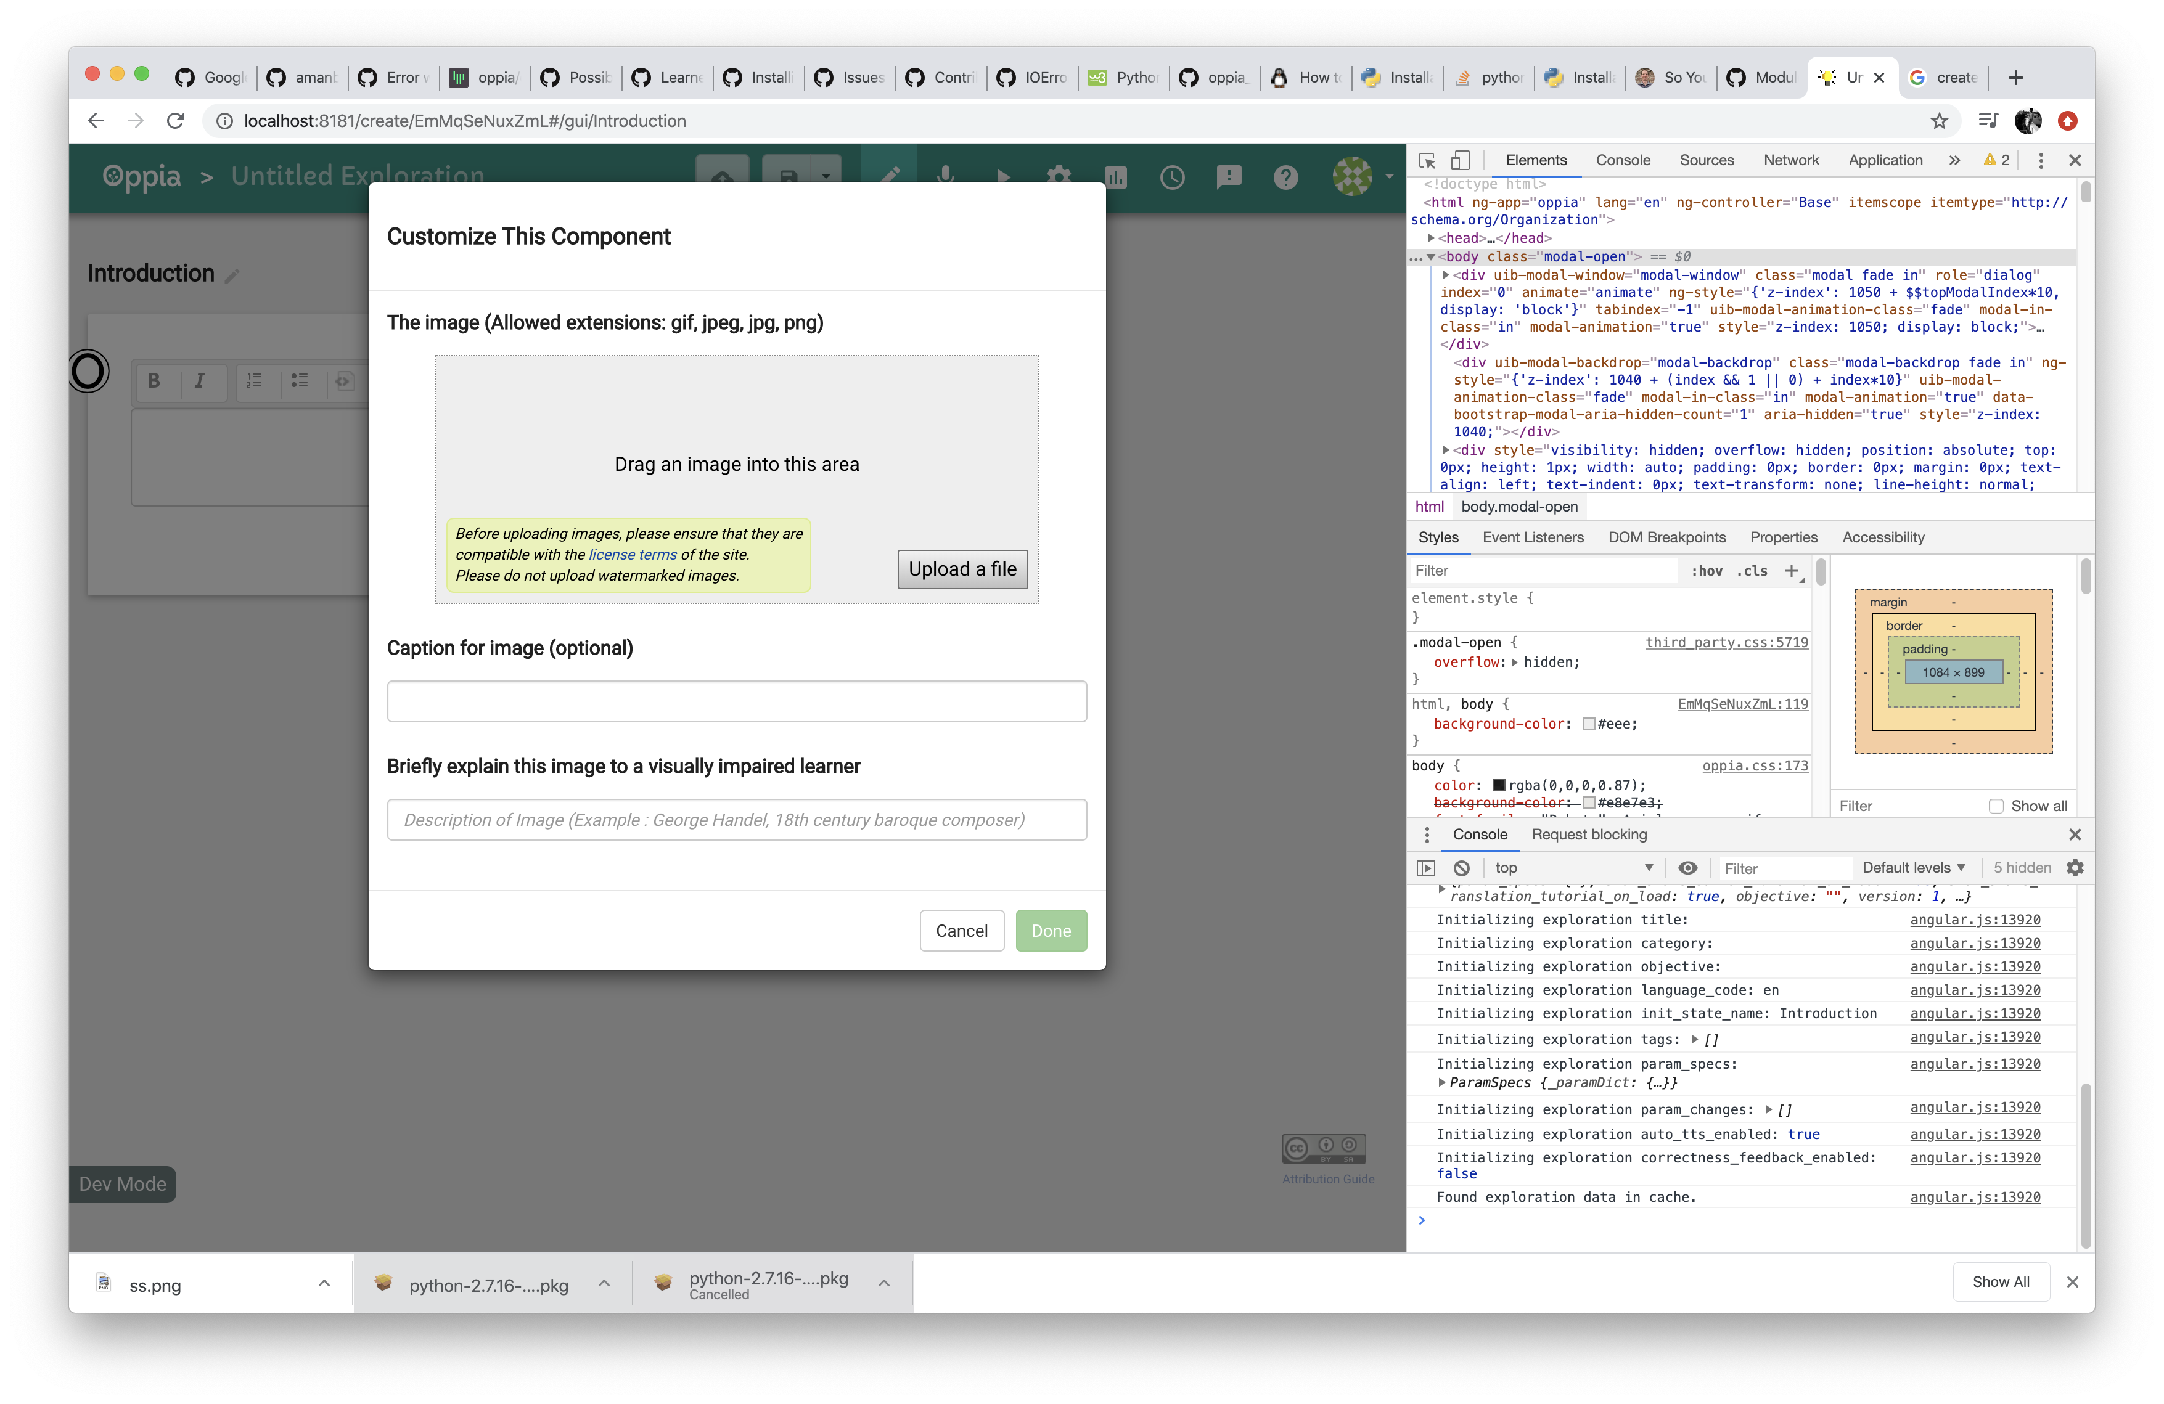This screenshot has height=1404, width=2164.
Task: Open the console settings gear
Action: (2075, 868)
